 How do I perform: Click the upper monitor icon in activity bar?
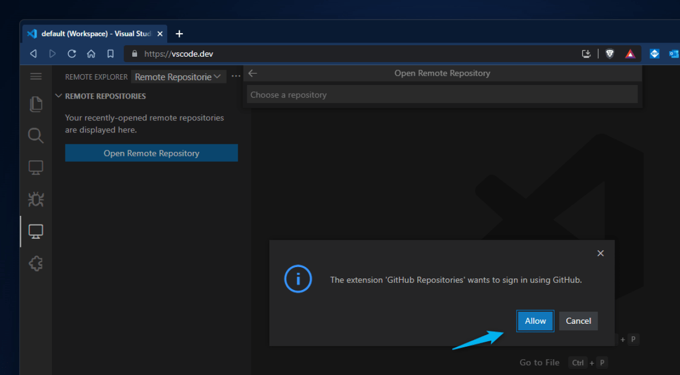[36, 167]
